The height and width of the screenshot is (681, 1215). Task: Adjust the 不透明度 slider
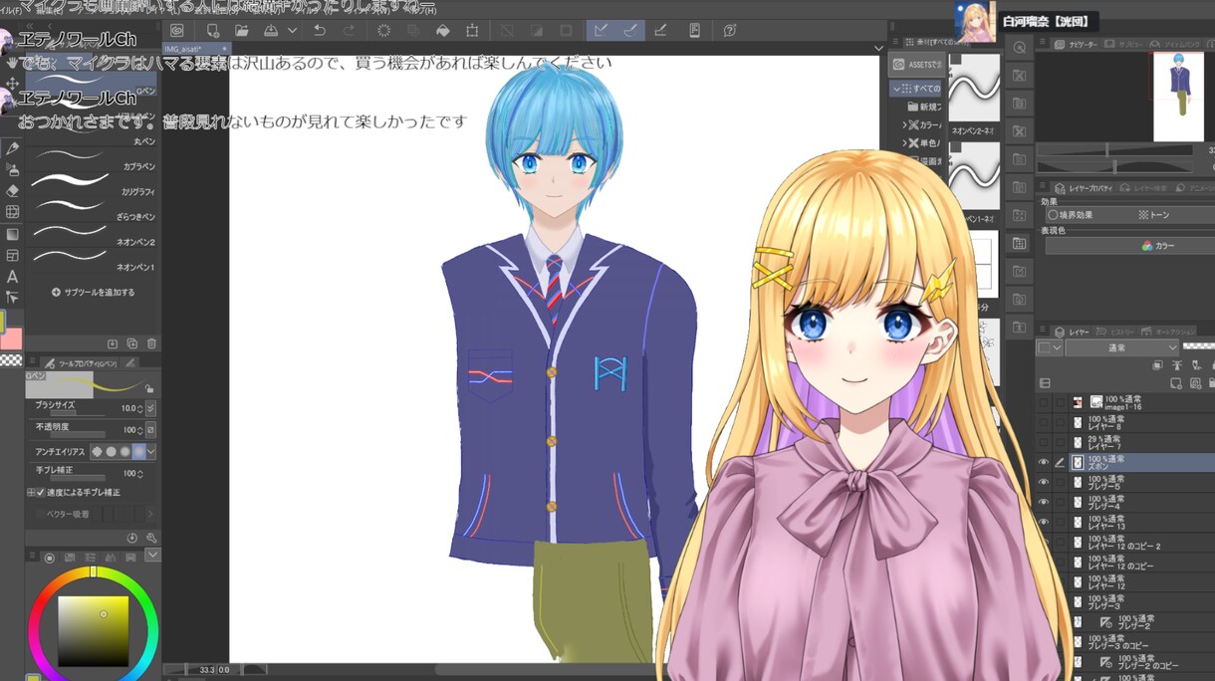click(x=77, y=434)
